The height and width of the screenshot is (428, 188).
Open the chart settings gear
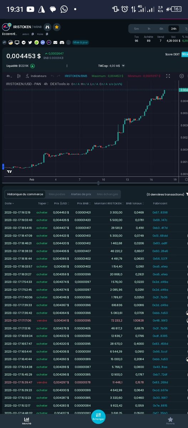pyautogui.click(x=182, y=76)
